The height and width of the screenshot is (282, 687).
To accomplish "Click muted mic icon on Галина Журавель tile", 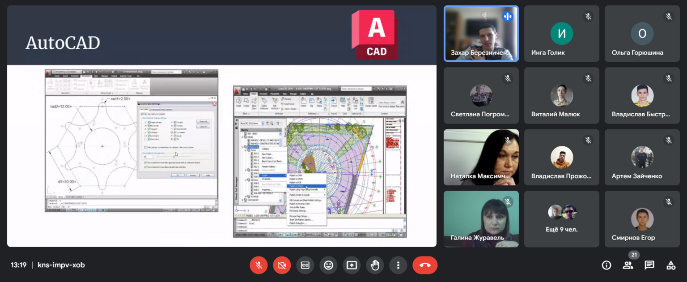I will [508, 202].
